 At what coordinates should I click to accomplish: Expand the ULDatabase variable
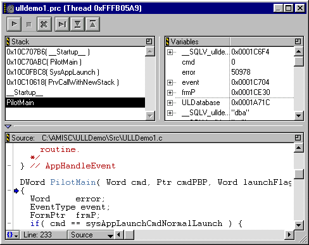[x=170, y=103]
